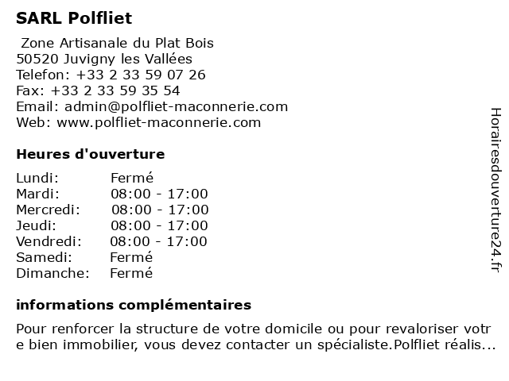Viewport: 509px width, 381px height.
Task: Click the description paragraph starting Pour renforcer
Action: (256, 337)
